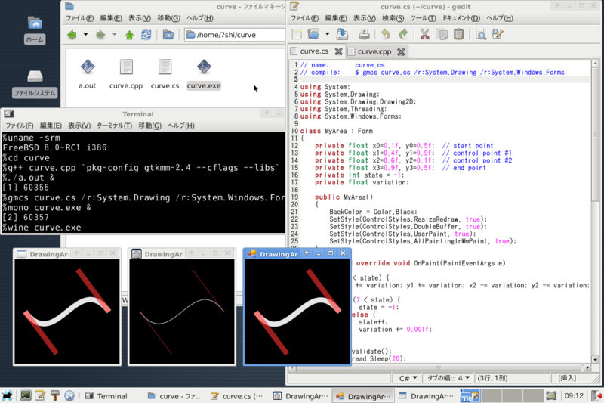Open the タブの幅 4 dropdown in status bar
This screenshot has height=403, width=604.
click(448, 378)
